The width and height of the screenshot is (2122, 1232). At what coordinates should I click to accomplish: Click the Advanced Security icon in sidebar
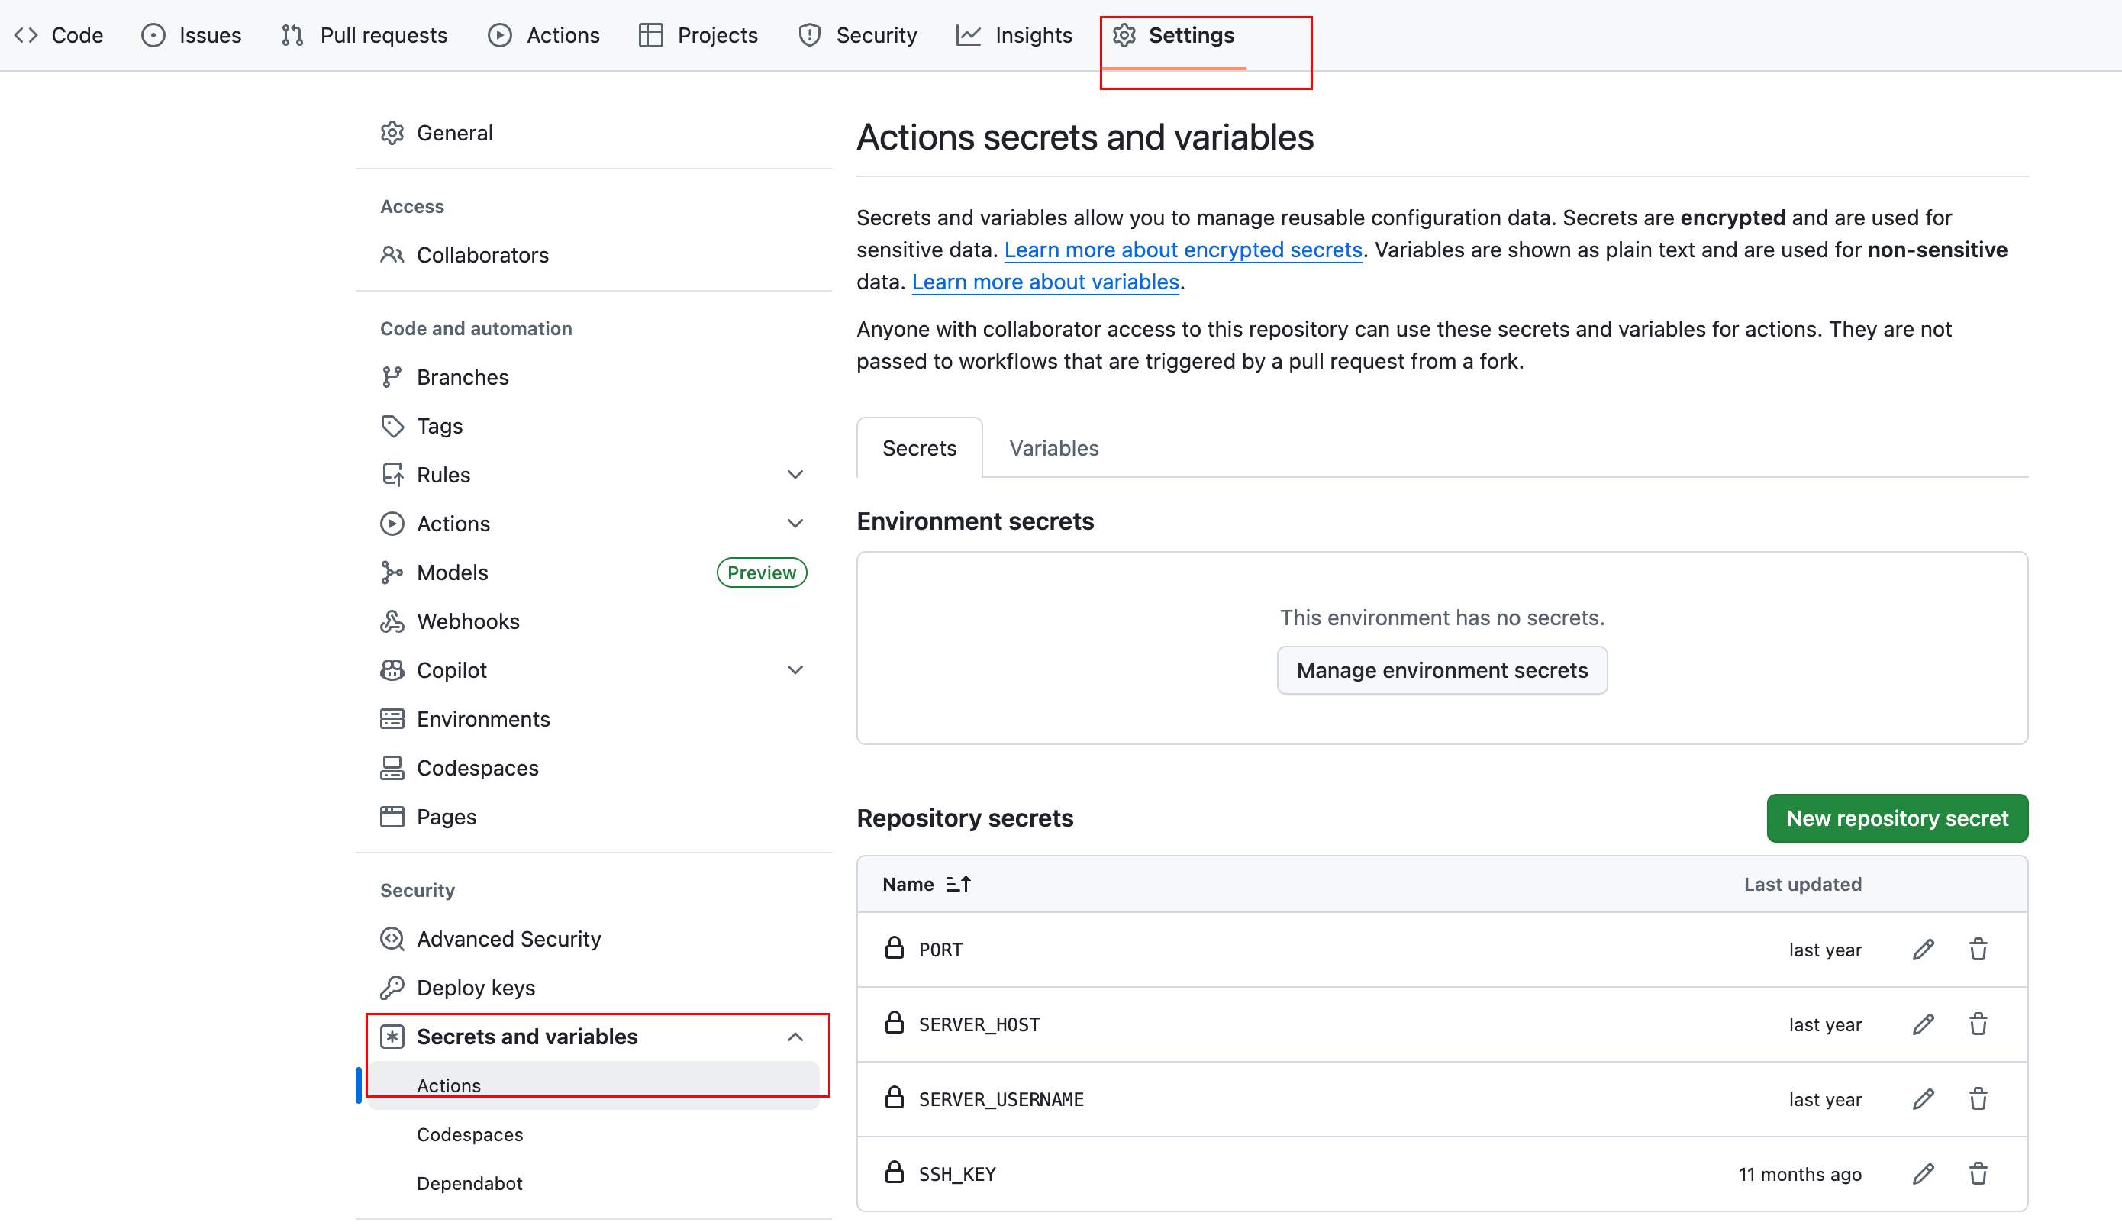pos(392,939)
